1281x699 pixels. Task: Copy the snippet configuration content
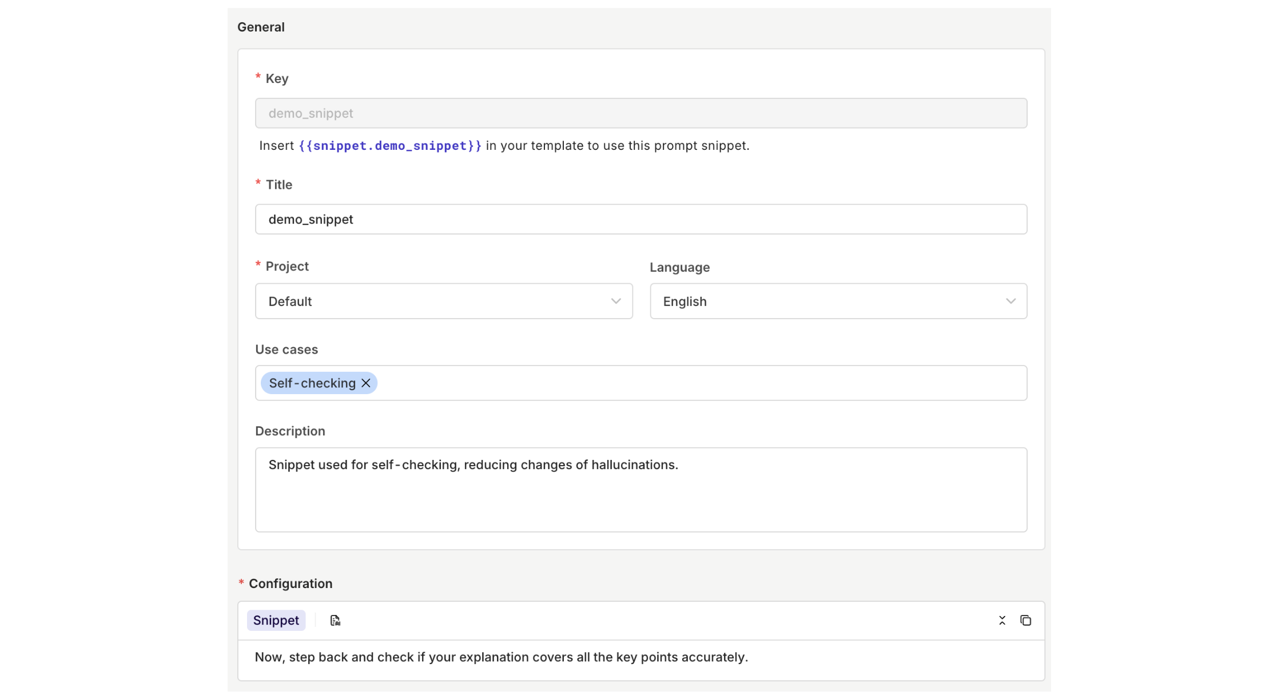click(x=1025, y=621)
